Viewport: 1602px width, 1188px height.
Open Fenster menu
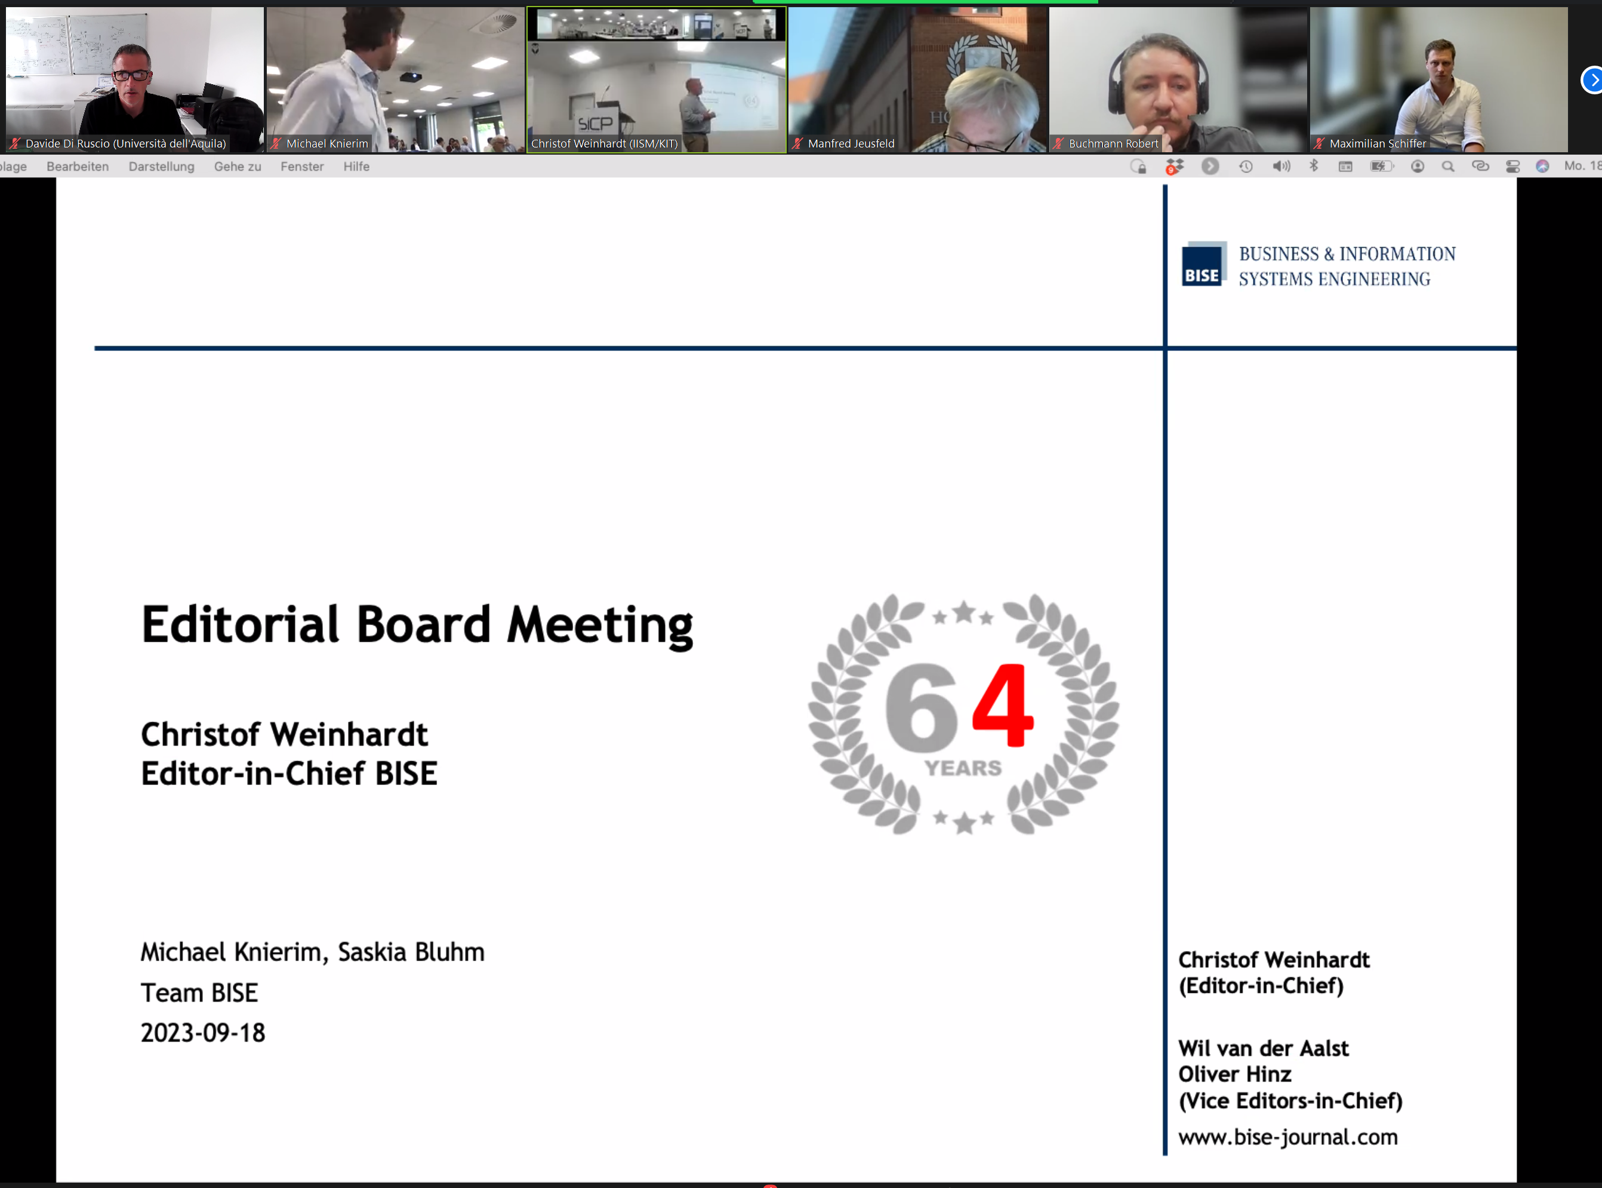[302, 166]
